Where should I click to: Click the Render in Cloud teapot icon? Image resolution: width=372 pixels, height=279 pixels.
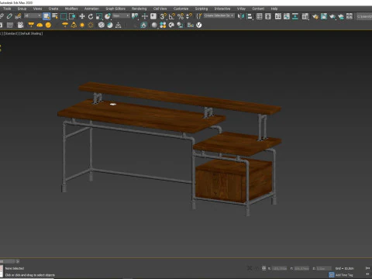click(x=341, y=16)
